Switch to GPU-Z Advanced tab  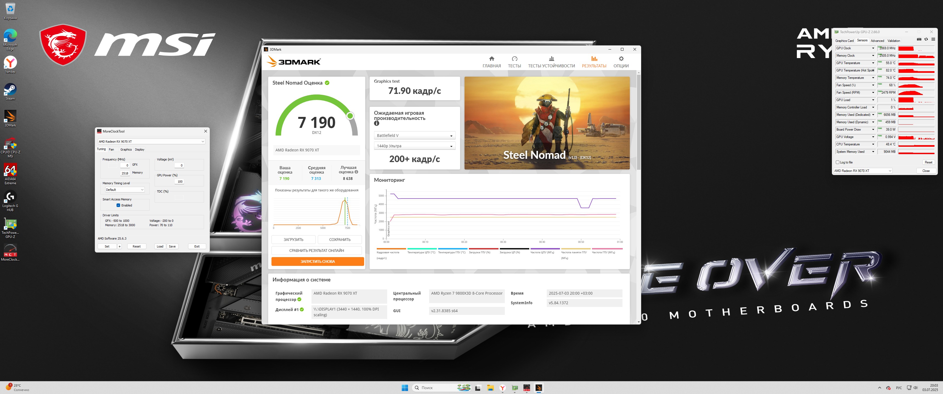click(x=877, y=41)
